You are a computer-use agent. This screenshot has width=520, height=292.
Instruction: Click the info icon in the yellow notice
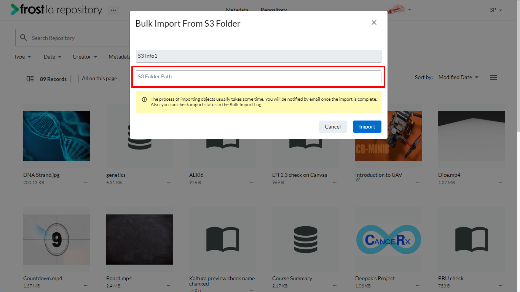coord(144,100)
